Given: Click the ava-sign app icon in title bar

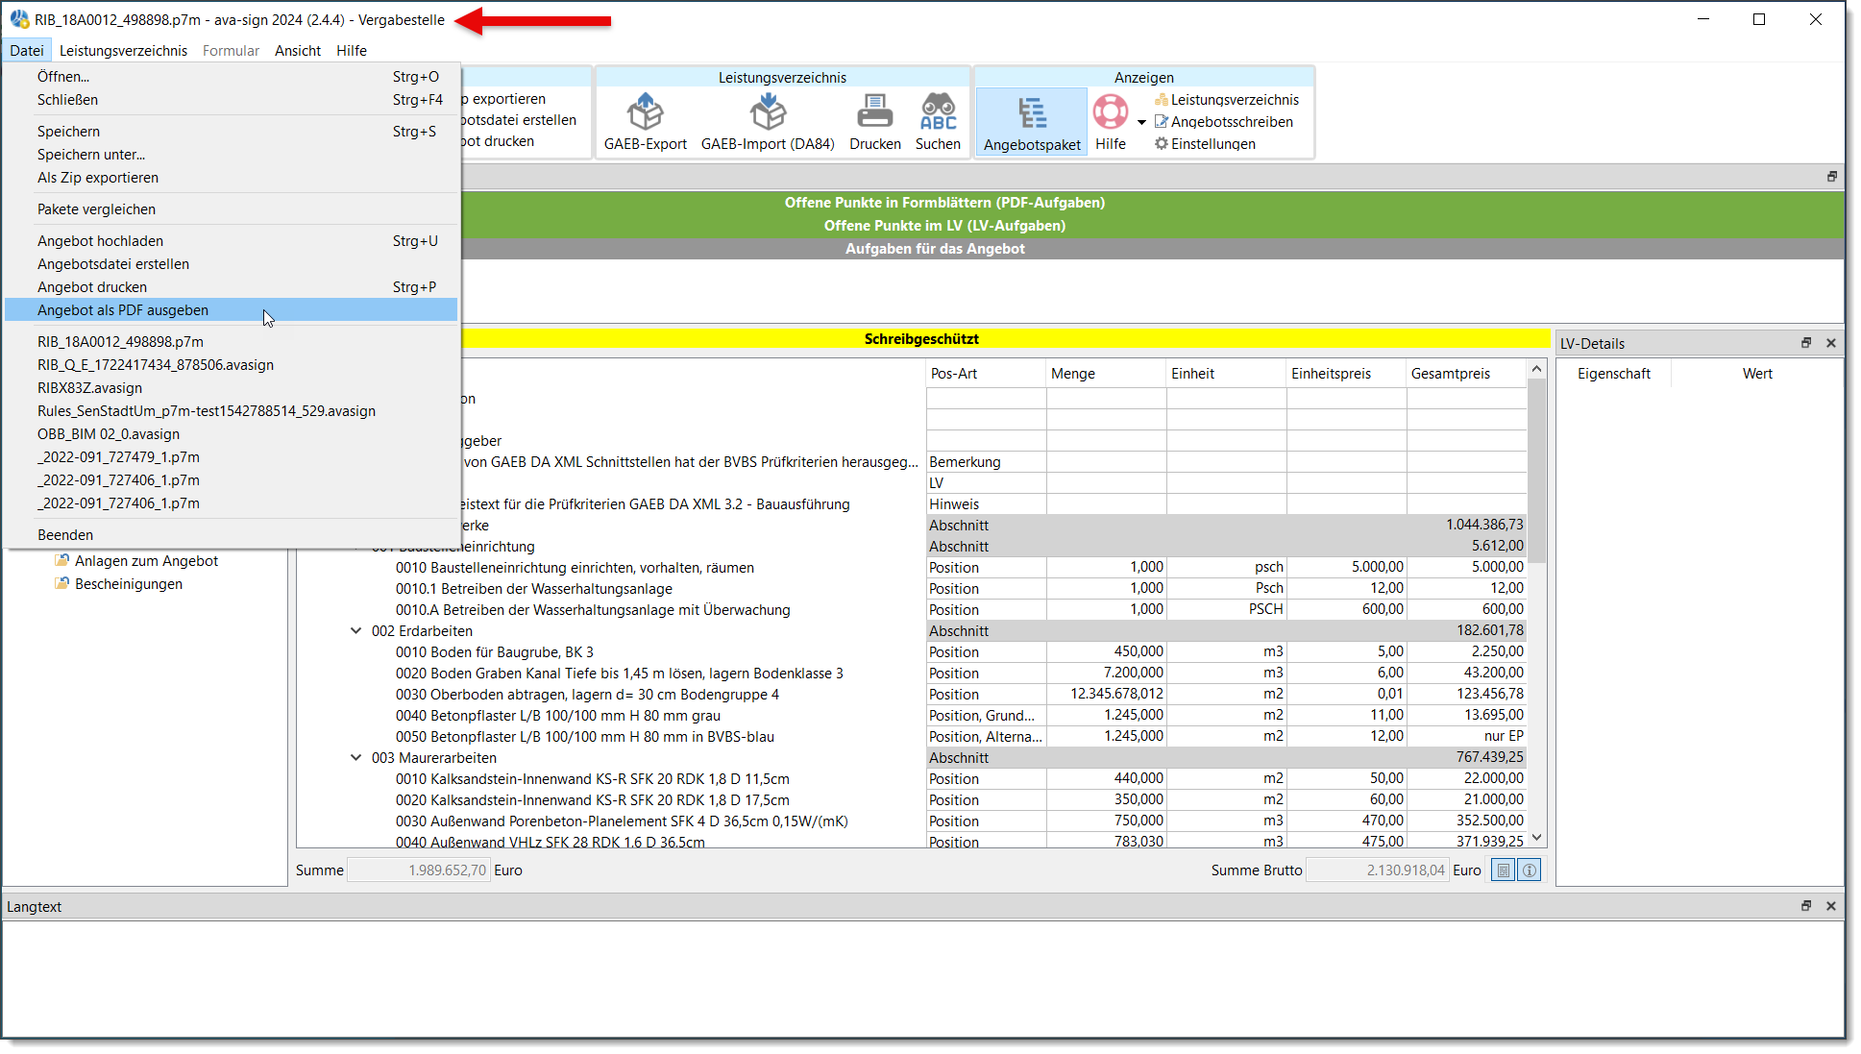Looking at the screenshot, I should [x=19, y=19].
